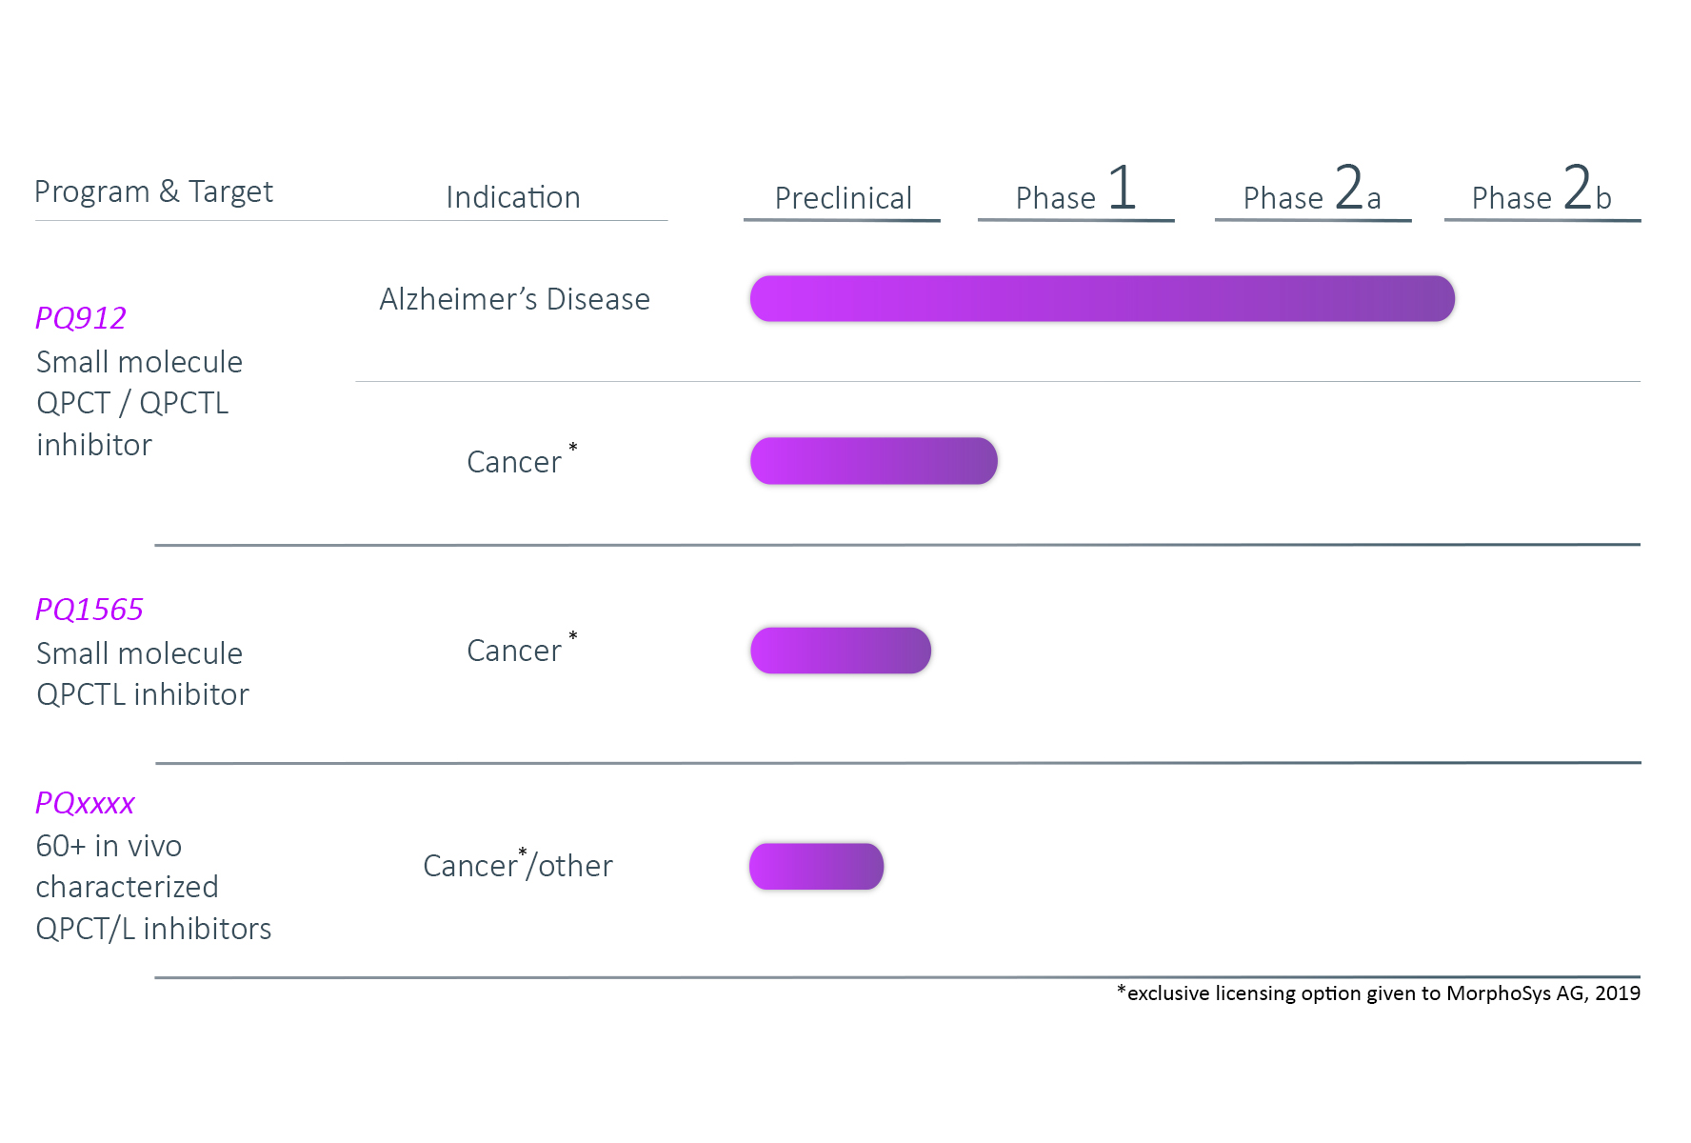Click the Alzheimer's Disease indication label
This screenshot has height=1143, width=1691.
pyautogui.click(x=514, y=299)
